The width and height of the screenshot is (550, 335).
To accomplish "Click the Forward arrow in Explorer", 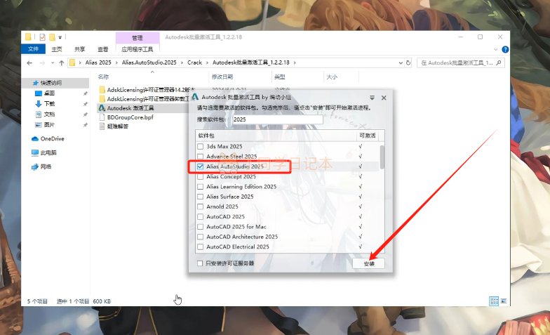I will pyautogui.click(x=42, y=63).
